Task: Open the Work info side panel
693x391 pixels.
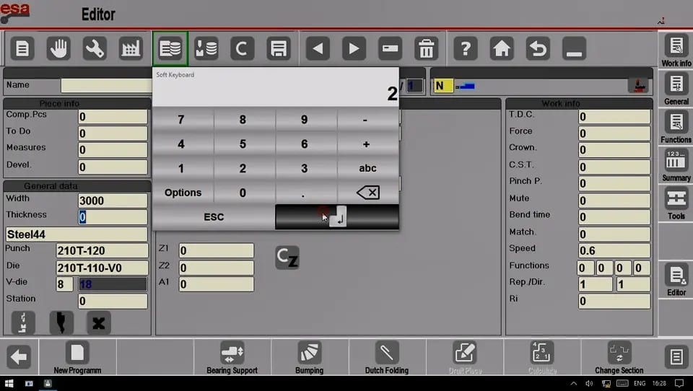Action: click(x=676, y=50)
